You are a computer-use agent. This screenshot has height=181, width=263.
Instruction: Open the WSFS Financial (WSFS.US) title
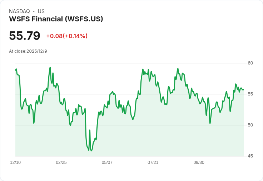click(x=56, y=19)
